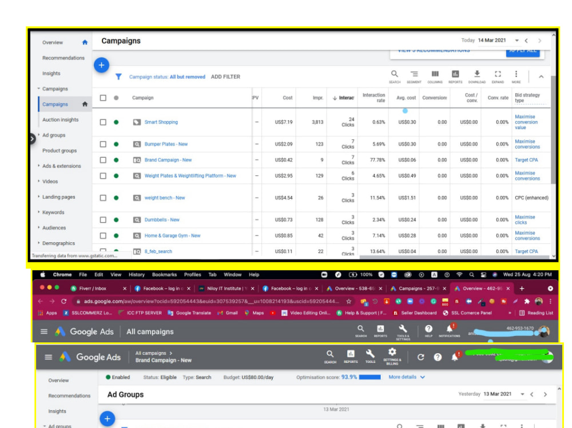
Task: Open the Bumper Plates - New campaign
Action: [166, 144]
